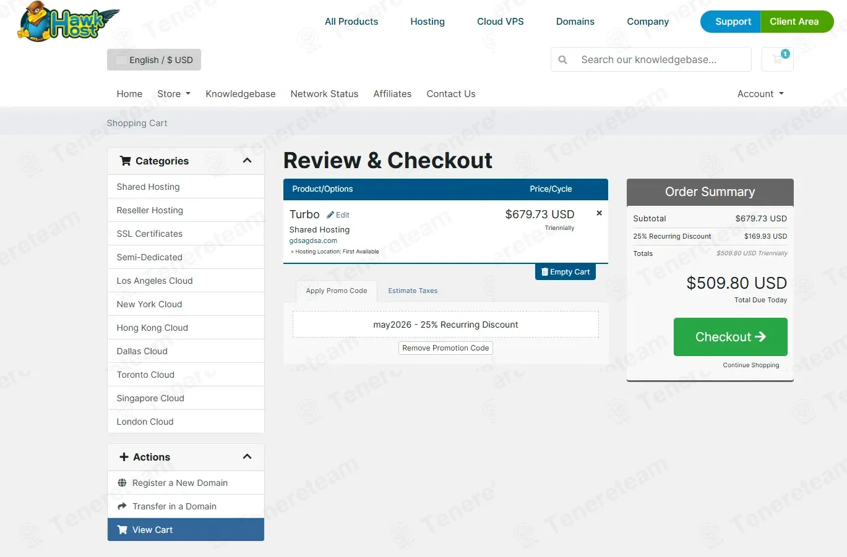This screenshot has width=847, height=557.
Task: Click the Empty Cart button
Action: coord(565,272)
